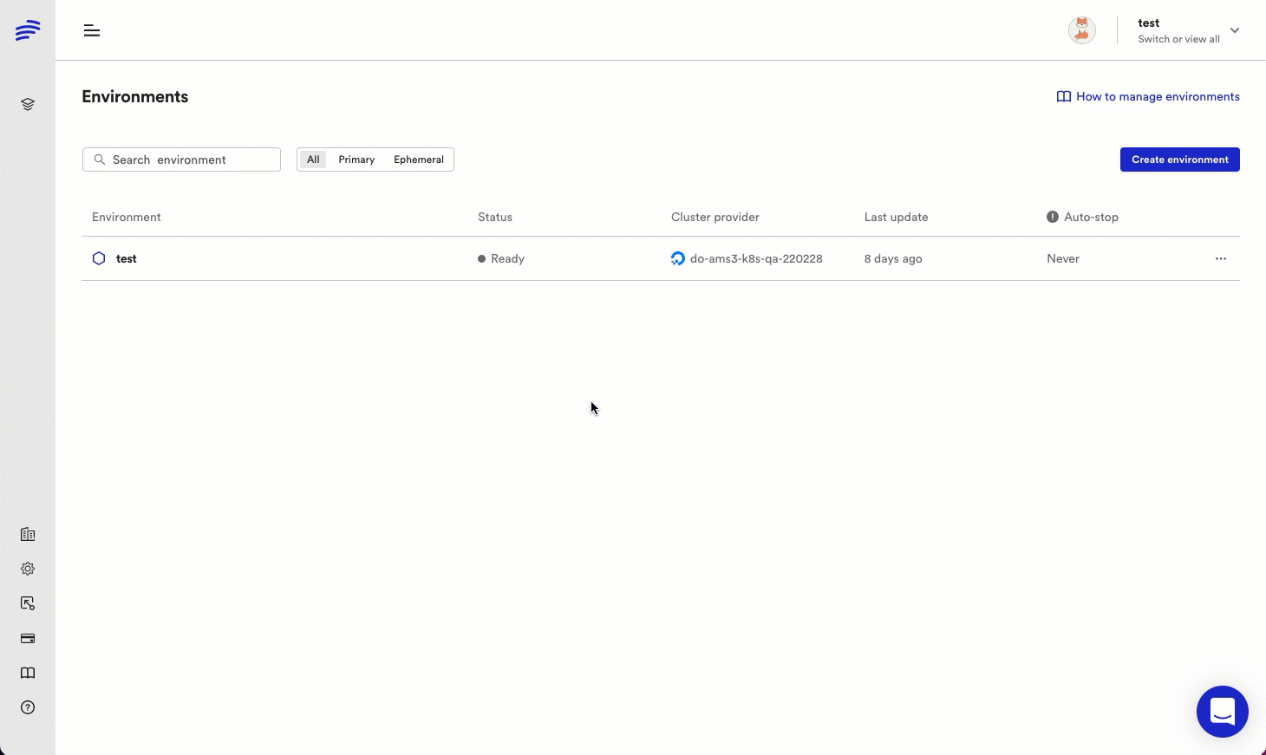Click the DigitalOcean cluster provider icon
This screenshot has height=755, width=1266.
(x=678, y=258)
